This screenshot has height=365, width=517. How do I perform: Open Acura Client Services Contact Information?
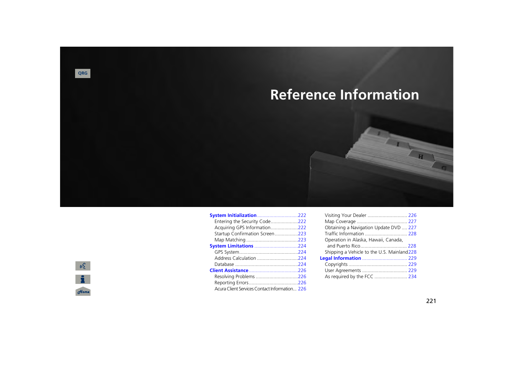(260, 289)
